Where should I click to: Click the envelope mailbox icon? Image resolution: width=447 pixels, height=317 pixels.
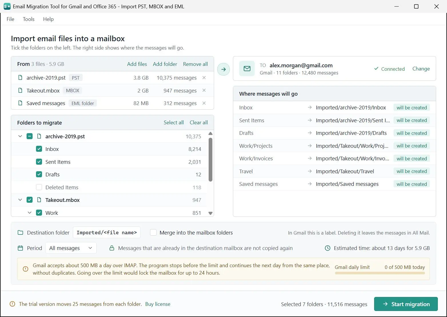tap(247, 69)
